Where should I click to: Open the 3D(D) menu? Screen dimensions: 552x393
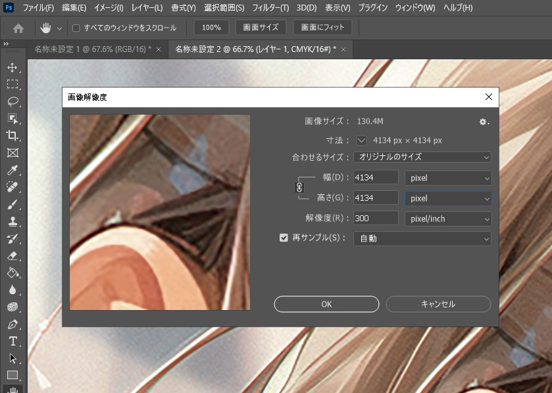307,8
